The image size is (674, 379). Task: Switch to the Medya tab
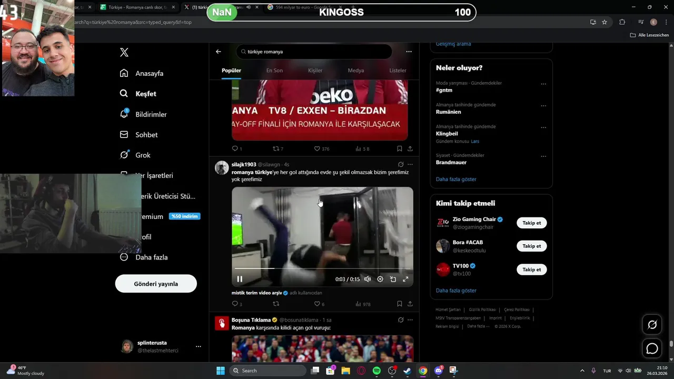(355, 71)
